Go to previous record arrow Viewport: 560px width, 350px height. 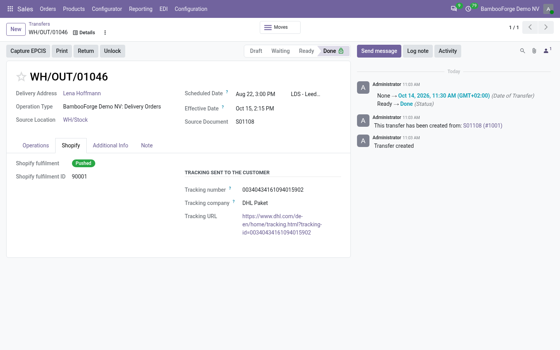point(530,27)
